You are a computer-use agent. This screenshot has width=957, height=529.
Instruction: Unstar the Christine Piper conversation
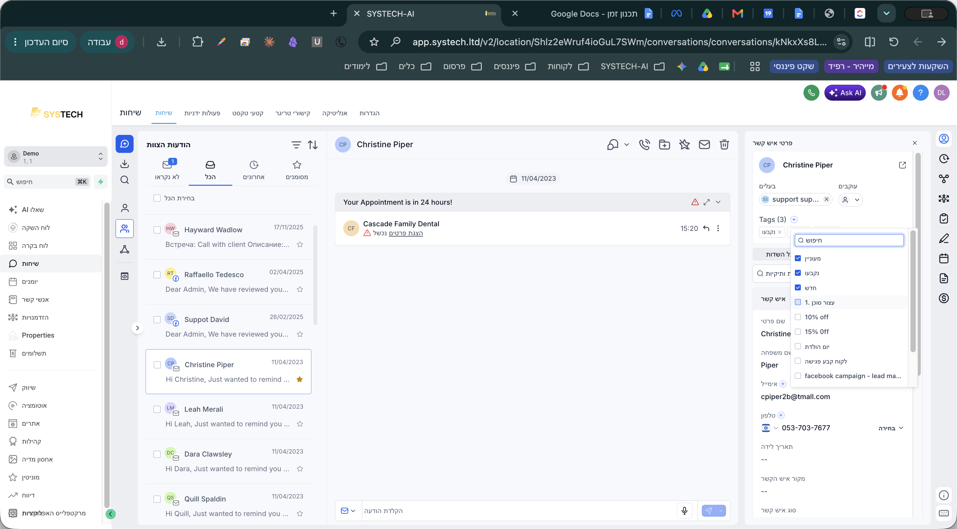tap(300, 379)
